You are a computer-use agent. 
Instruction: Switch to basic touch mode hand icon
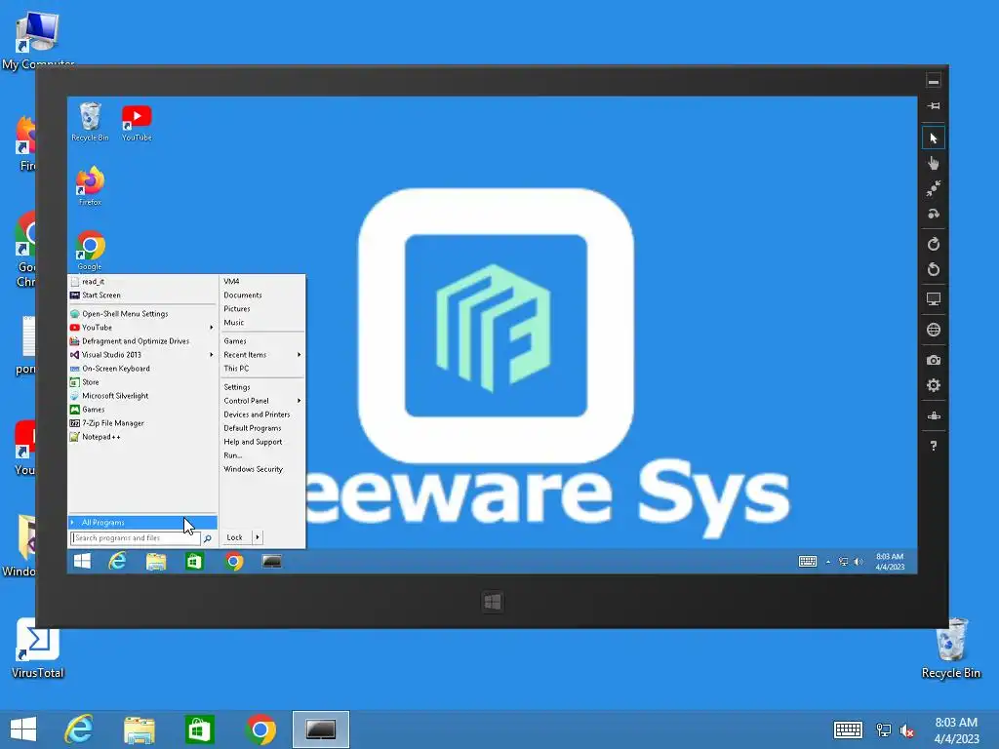(934, 164)
